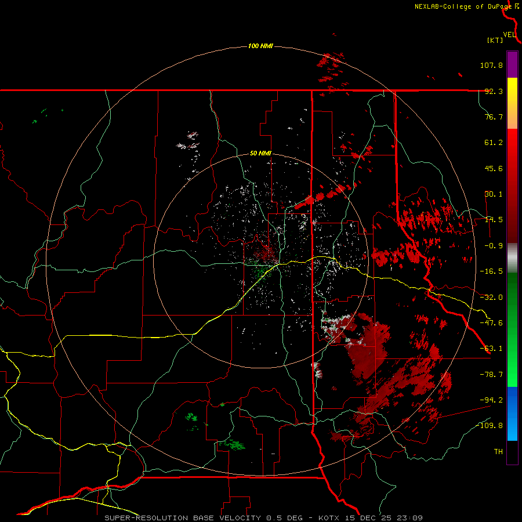
Task: Select the 92.3 scale value
Action: coord(494,91)
